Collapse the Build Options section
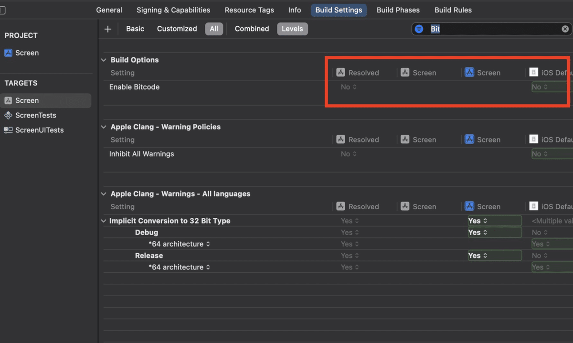Image resolution: width=573 pixels, height=343 pixels. (104, 60)
